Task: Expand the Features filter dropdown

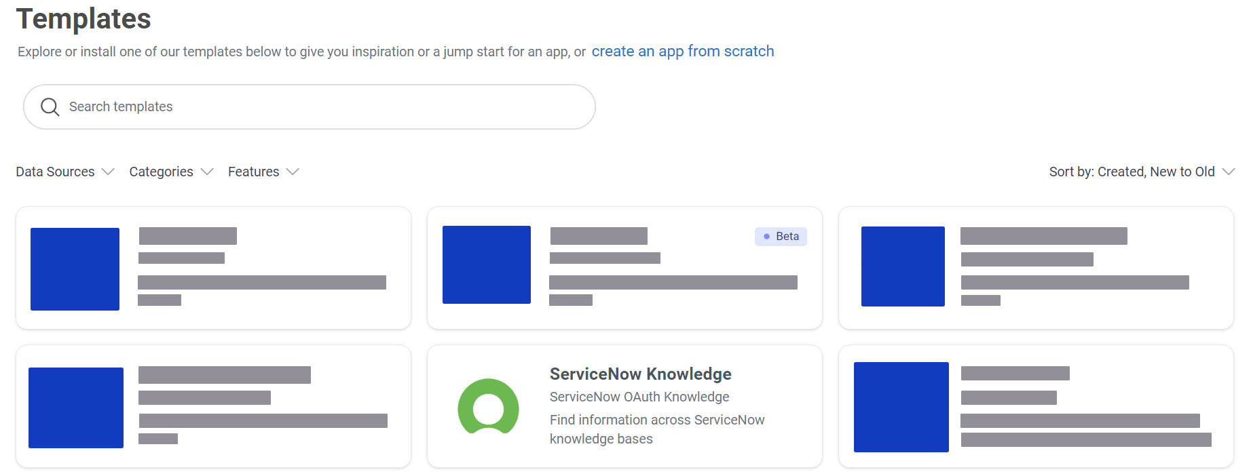Action: [x=263, y=172]
